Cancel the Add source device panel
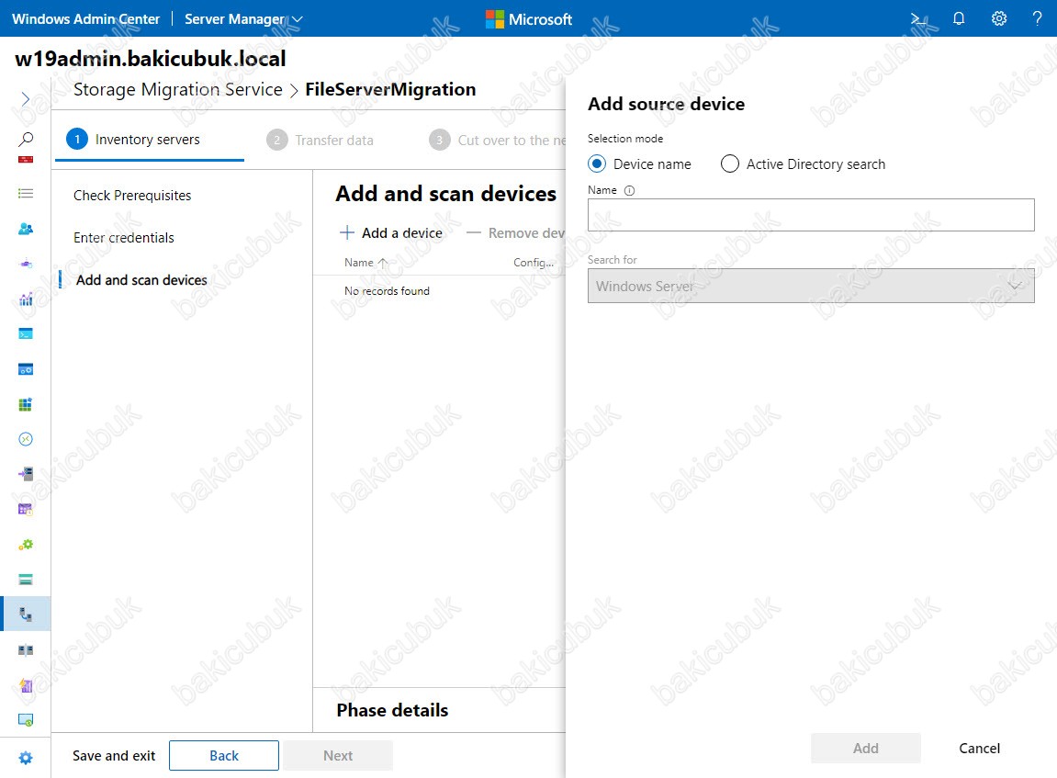 click(x=980, y=749)
